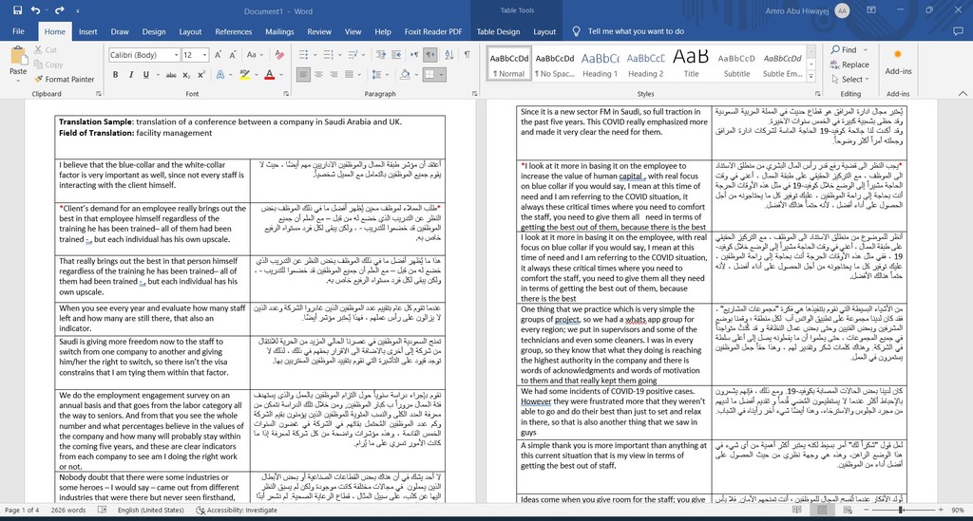Open the Add-ins button

click(898, 63)
